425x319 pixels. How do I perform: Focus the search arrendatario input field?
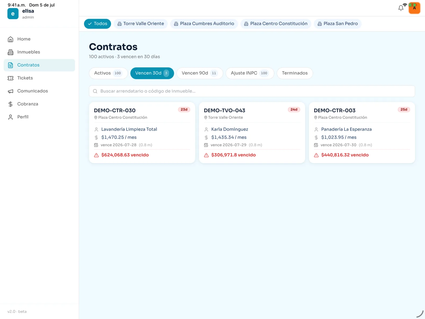pyautogui.click(x=252, y=91)
